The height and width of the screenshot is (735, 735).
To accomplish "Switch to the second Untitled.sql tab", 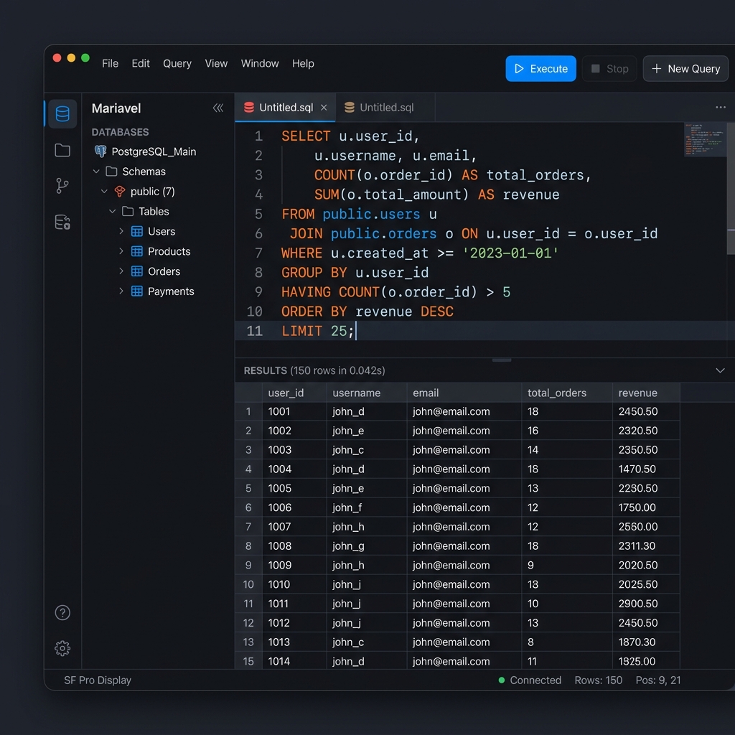I will point(386,108).
